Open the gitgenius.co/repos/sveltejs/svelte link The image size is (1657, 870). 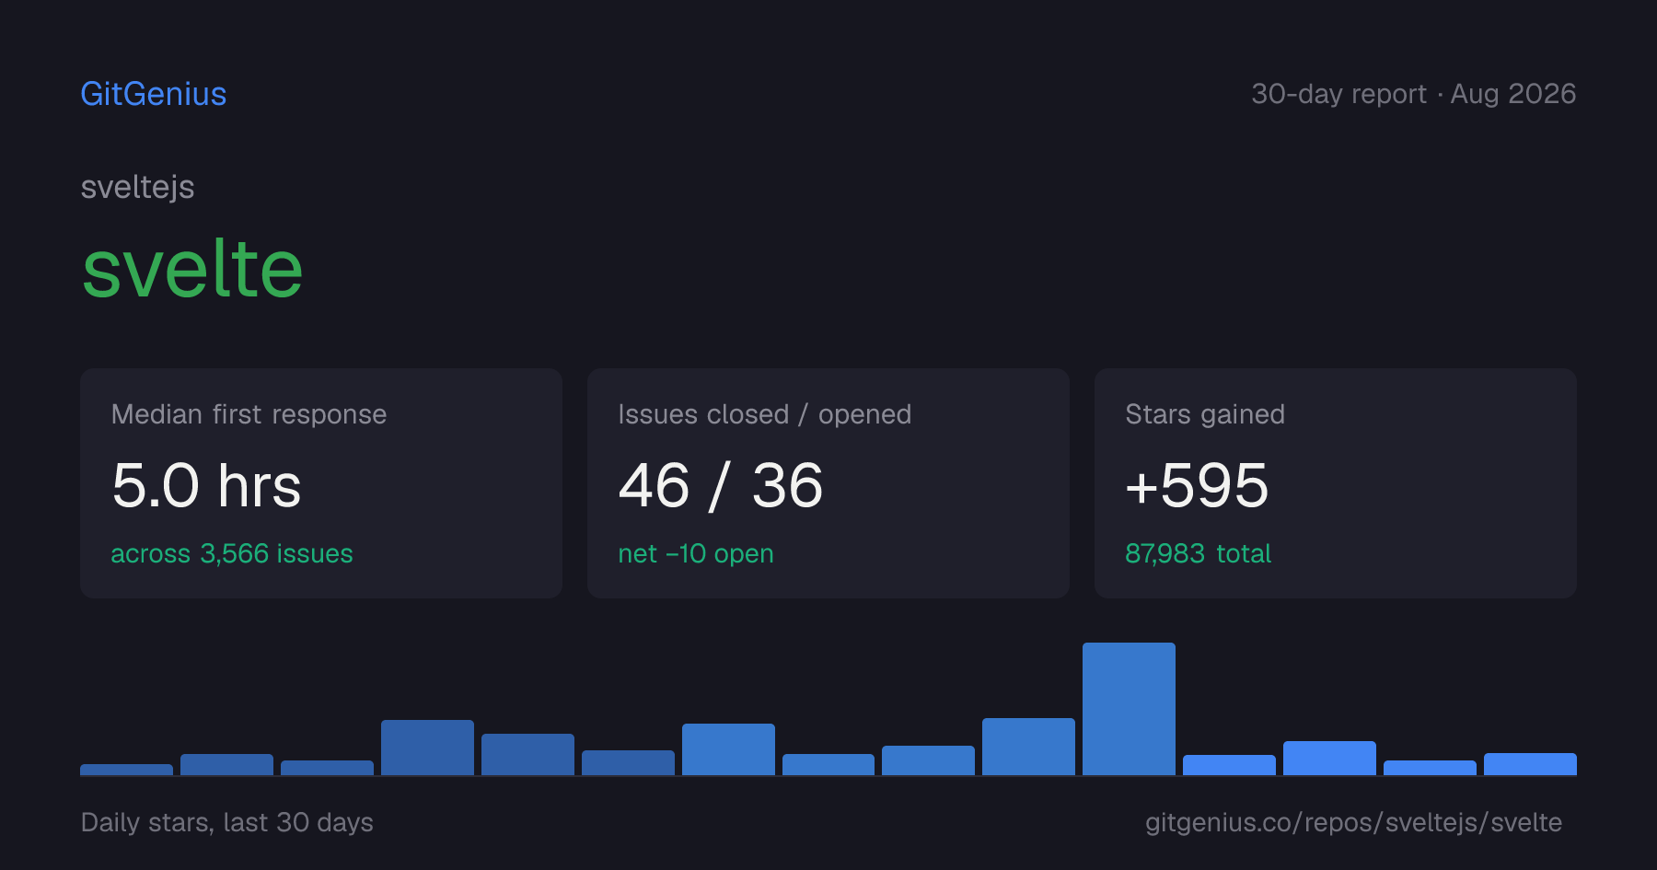pos(1353,822)
